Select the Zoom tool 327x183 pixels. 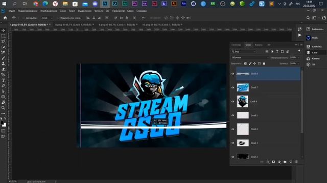coord(3,108)
